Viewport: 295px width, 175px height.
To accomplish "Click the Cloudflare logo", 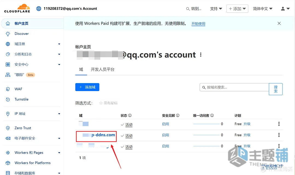I will (17, 8).
